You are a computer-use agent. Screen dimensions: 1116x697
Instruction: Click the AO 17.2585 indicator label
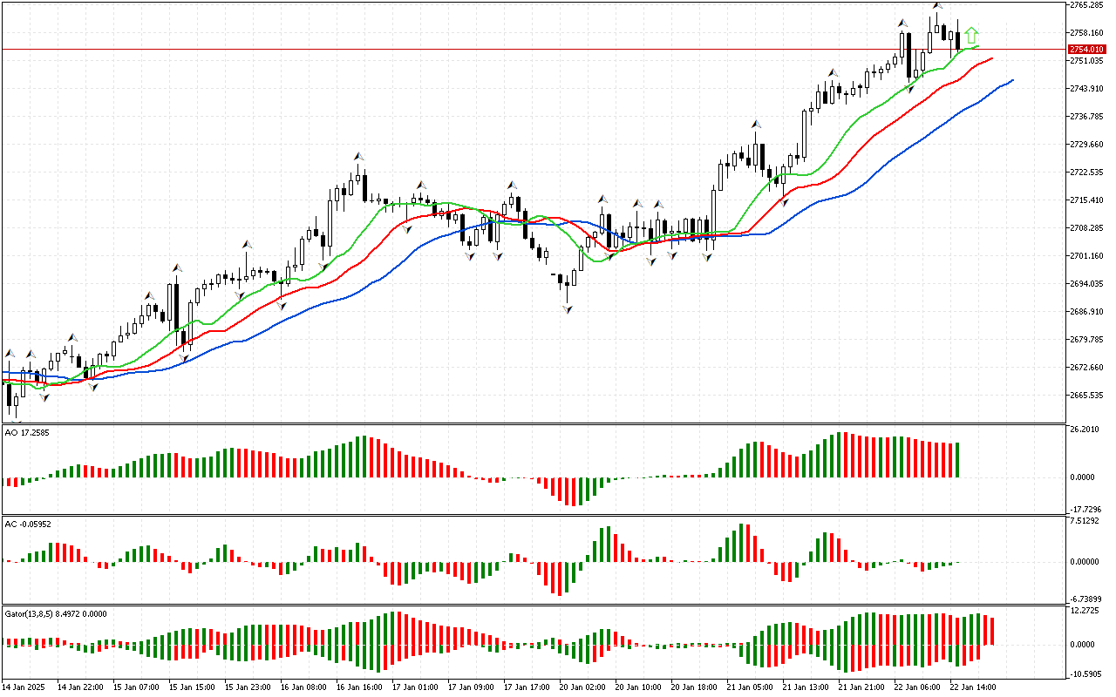point(28,433)
